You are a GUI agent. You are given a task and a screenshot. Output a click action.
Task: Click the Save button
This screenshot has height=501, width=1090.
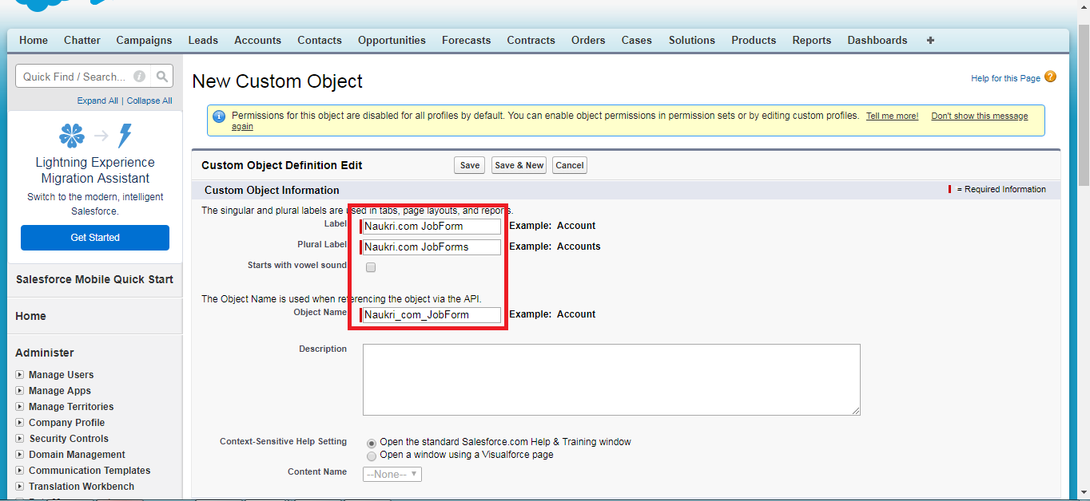point(470,165)
